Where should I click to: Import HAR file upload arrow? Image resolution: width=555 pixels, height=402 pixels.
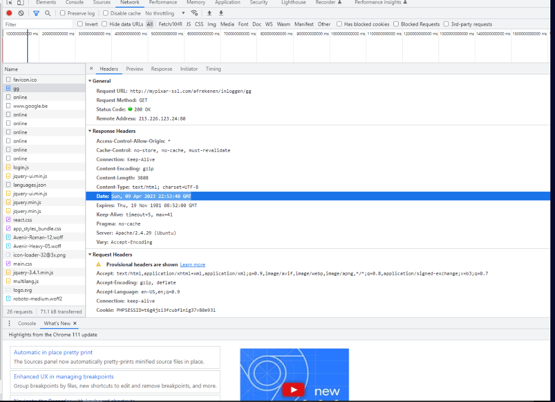click(x=209, y=13)
